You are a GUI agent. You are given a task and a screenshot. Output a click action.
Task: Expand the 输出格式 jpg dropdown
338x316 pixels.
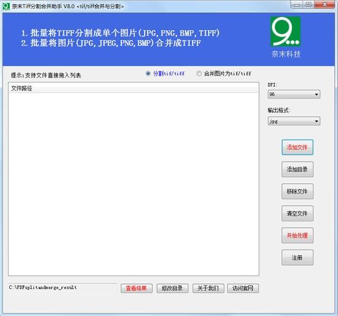(294, 121)
